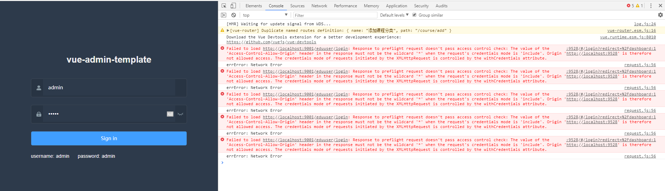Viewport: 665px width, 191px height.
Task: Click the '[HMR] Waiting for update signal' message
Action: (279, 24)
